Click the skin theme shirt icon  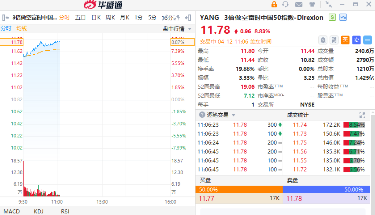tap(311, 5)
